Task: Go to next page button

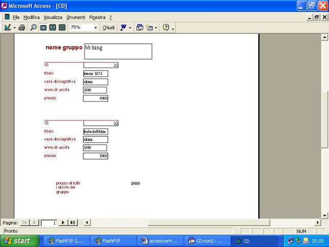Action: [x=63, y=222]
